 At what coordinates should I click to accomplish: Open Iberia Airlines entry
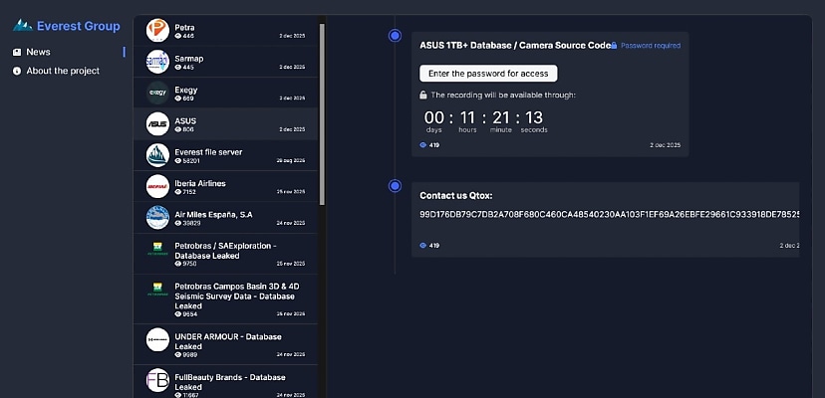(x=226, y=186)
